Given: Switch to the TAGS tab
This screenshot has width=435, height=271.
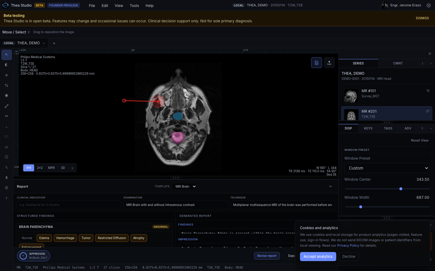Looking at the screenshot, I should [388, 128].
